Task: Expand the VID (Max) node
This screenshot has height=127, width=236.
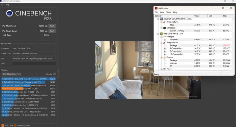Action: (x=165, y=40)
